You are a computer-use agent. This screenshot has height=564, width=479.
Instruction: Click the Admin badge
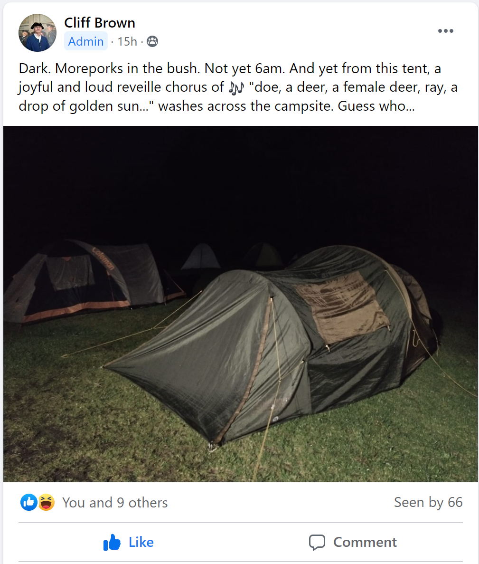(86, 41)
